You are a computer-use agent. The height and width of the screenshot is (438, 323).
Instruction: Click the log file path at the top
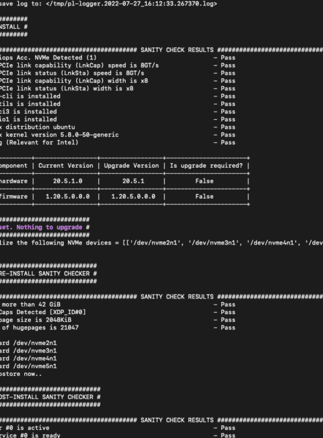click(131, 3)
